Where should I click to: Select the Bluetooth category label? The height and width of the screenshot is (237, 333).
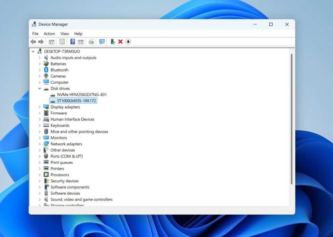[x=60, y=70]
